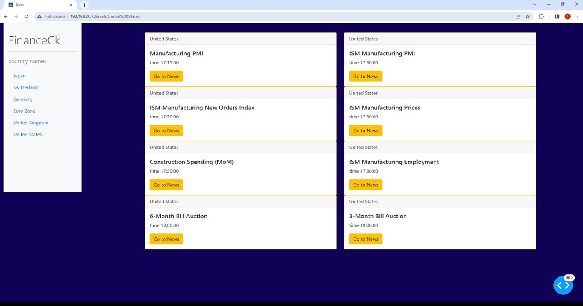The image size is (583, 306).
Task: Click the Manufacturing PMI card title
Action: tap(177, 54)
